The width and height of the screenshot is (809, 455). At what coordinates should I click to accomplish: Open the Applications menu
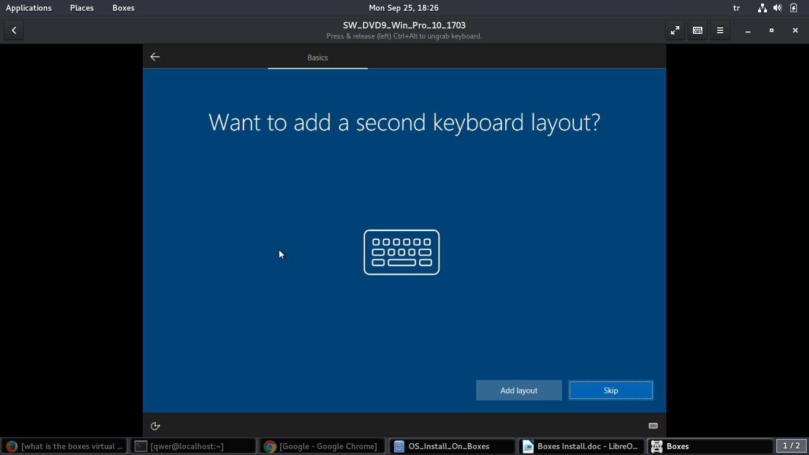point(28,8)
